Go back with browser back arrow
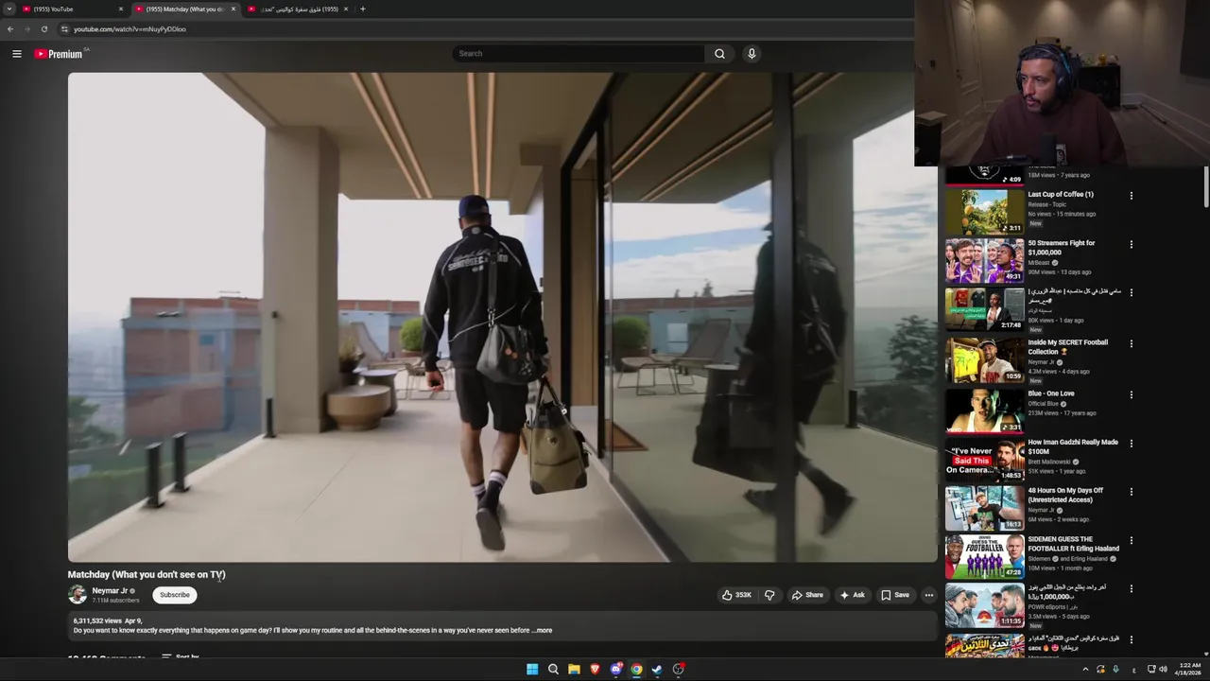This screenshot has height=681, width=1210. tap(10, 29)
